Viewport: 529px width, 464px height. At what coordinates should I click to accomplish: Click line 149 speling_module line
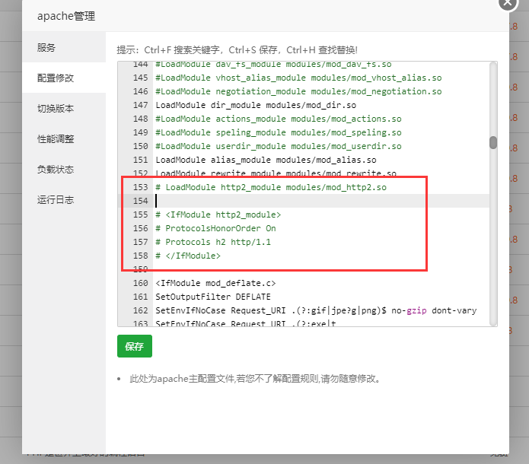click(x=279, y=132)
